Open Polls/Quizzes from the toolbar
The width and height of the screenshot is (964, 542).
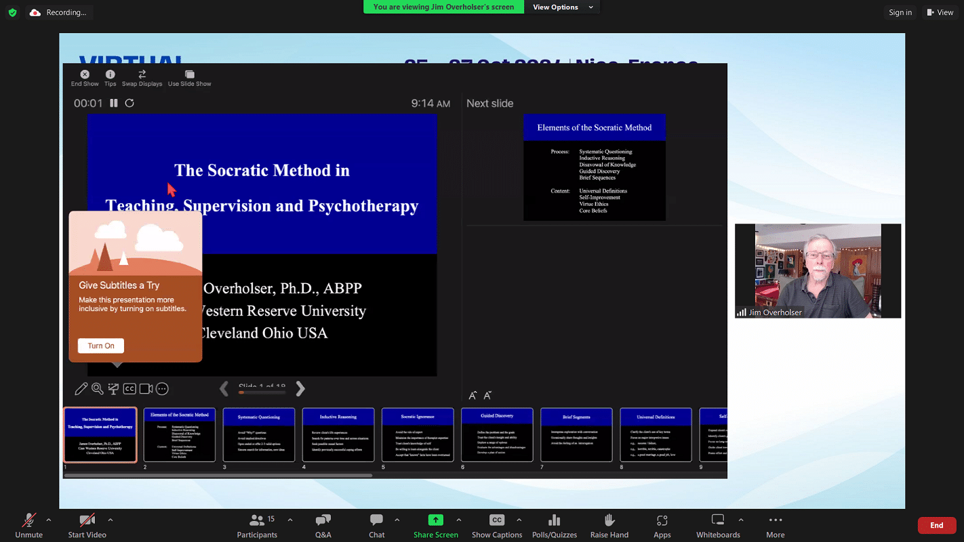tap(554, 521)
